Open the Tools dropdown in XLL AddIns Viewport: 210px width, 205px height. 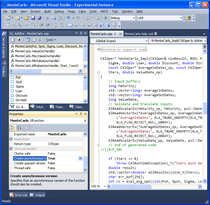[51, 40]
